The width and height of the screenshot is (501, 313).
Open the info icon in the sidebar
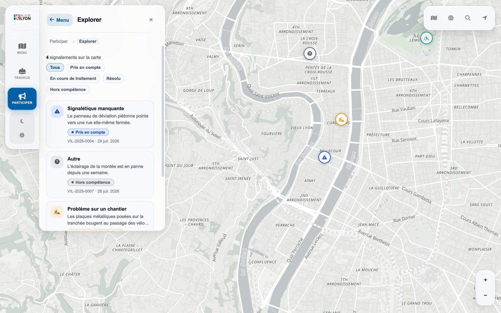(22, 135)
